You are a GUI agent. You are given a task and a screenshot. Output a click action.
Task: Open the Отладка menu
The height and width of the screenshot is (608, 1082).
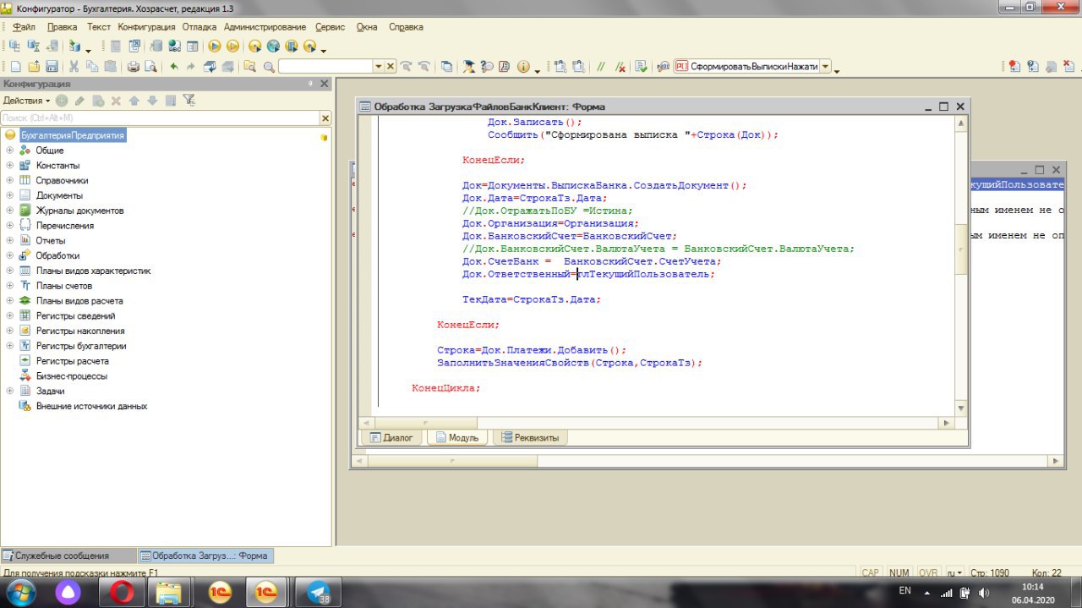(x=199, y=27)
